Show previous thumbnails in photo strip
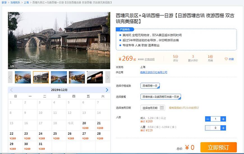The image size is (244, 154). pos(10,77)
